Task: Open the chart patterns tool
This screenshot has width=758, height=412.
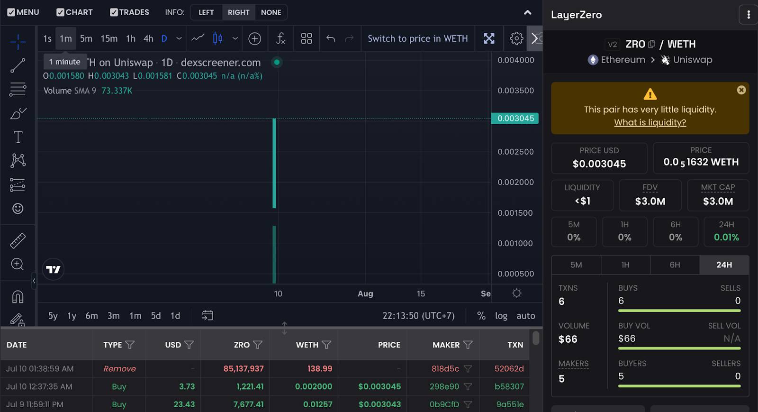Action: point(18,161)
